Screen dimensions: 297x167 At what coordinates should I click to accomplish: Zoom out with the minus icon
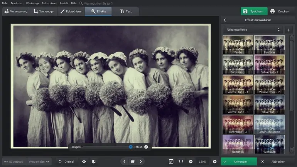coord(191,162)
